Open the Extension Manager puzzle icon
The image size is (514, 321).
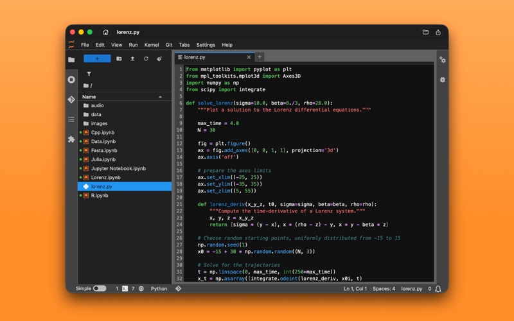click(71, 139)
